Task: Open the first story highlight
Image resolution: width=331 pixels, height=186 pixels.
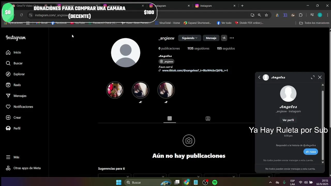Action: pyautogui.click(x=115, y=90)
